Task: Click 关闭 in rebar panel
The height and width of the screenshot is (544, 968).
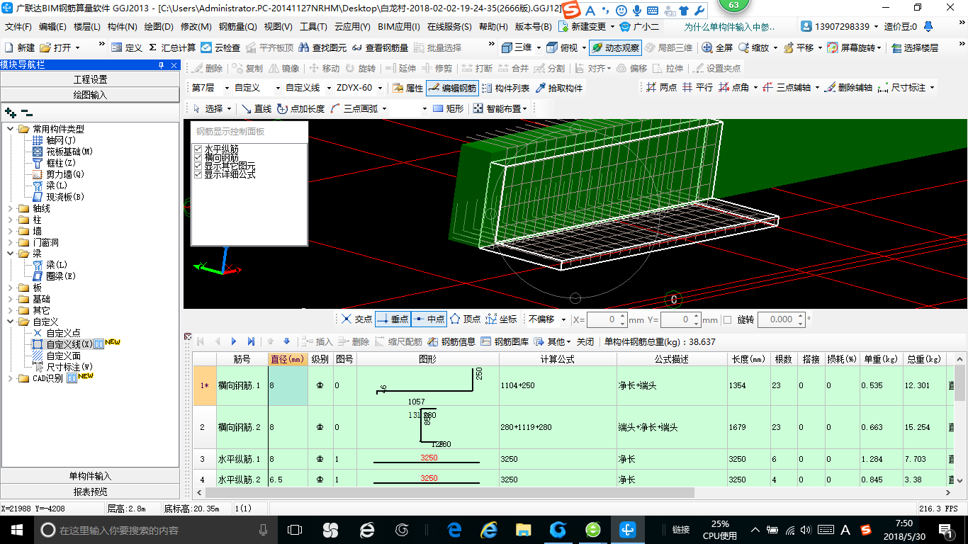Action: coord(585,341)
